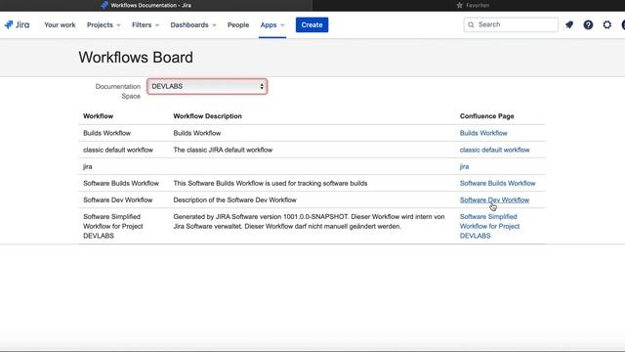Click 'Description of the Software Dev Workflow' text

[x=234, y=199]
